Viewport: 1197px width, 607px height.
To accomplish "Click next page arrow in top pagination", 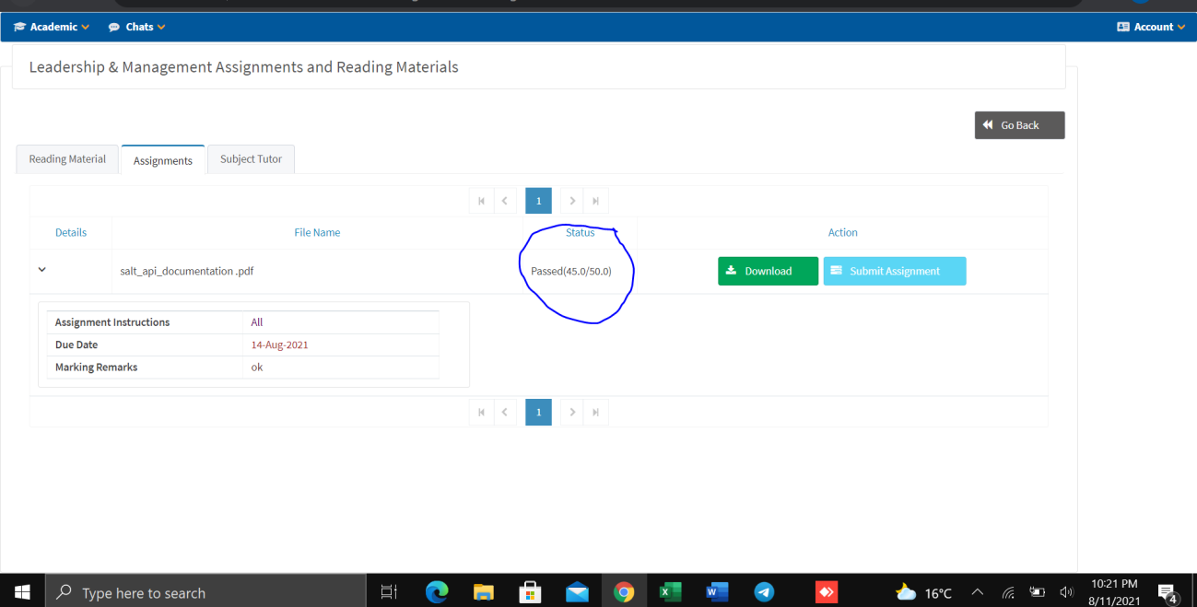I will [x=572, y=201].
